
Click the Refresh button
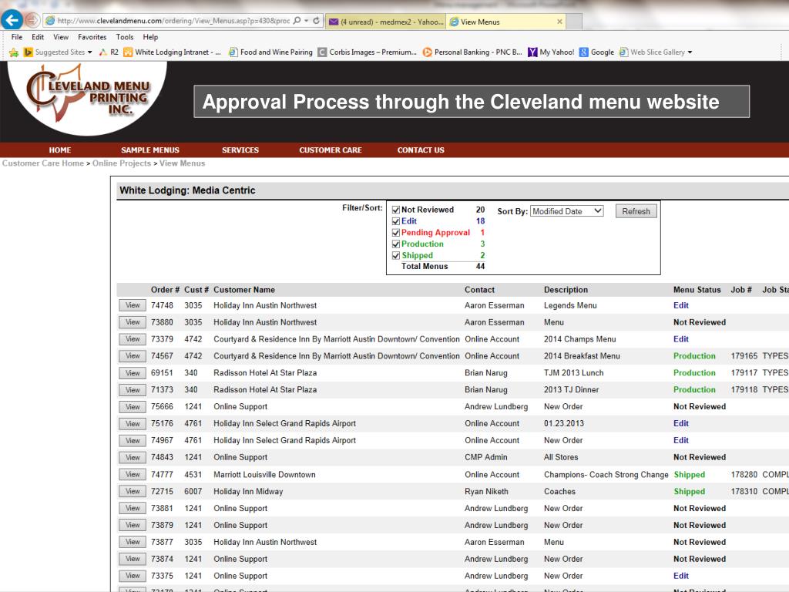point(636,211)
